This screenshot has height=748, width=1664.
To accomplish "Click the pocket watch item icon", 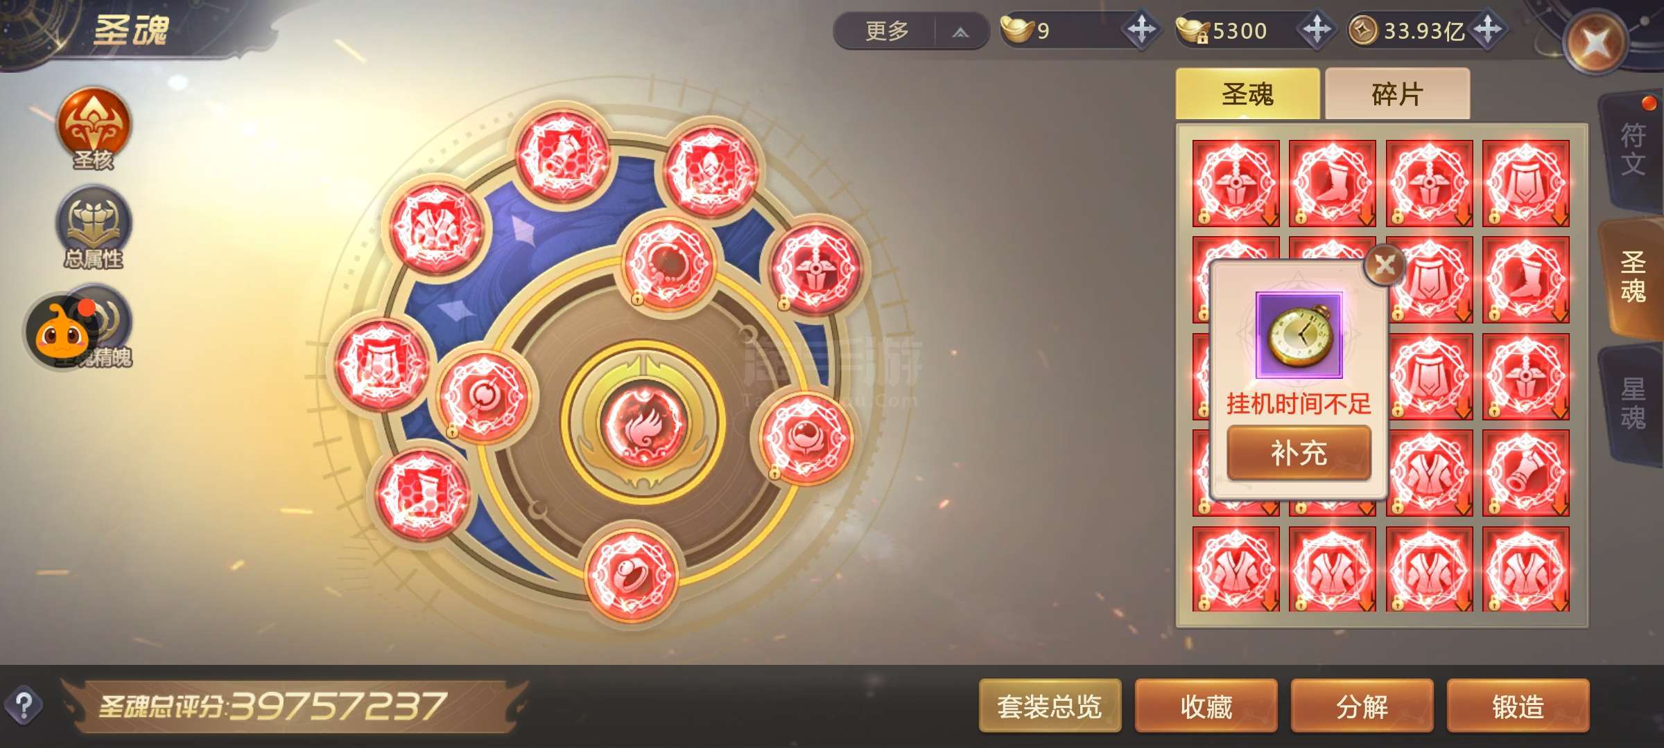I will click(x=1299, y=335).
